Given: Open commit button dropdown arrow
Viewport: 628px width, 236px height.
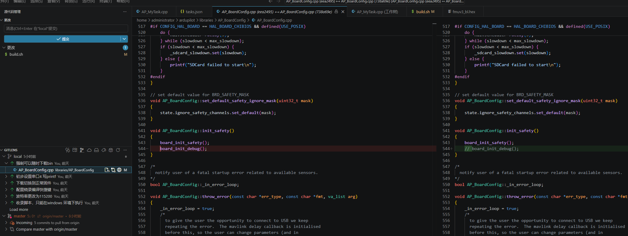Looking at the screenshot, I should point(124,39).
